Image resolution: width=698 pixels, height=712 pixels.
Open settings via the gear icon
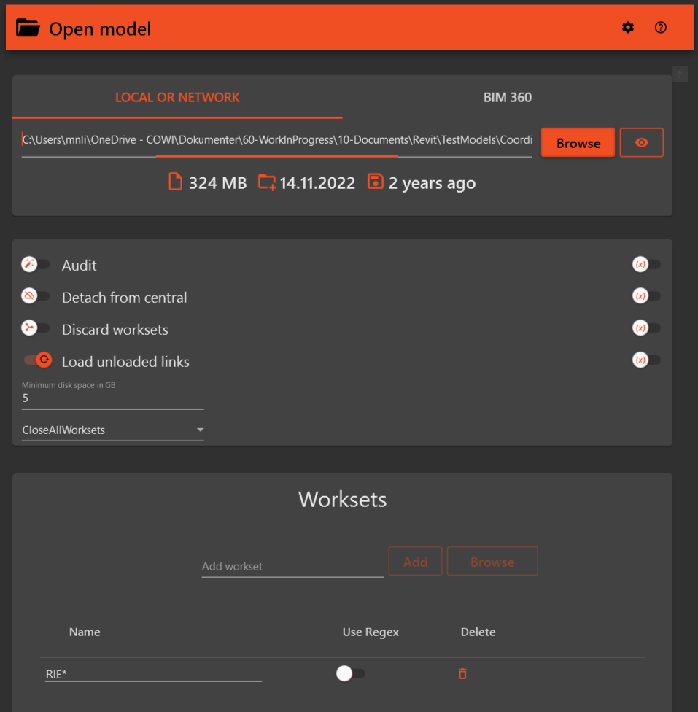(x=627, y=28)
